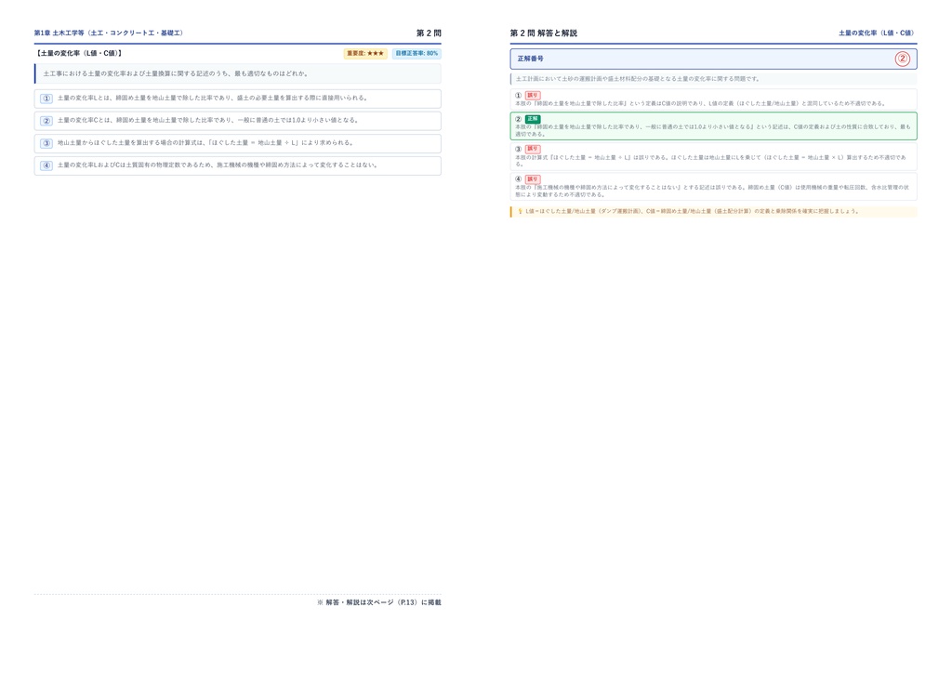
Task: Click the 正解番号 label
Action: (531, 59)
